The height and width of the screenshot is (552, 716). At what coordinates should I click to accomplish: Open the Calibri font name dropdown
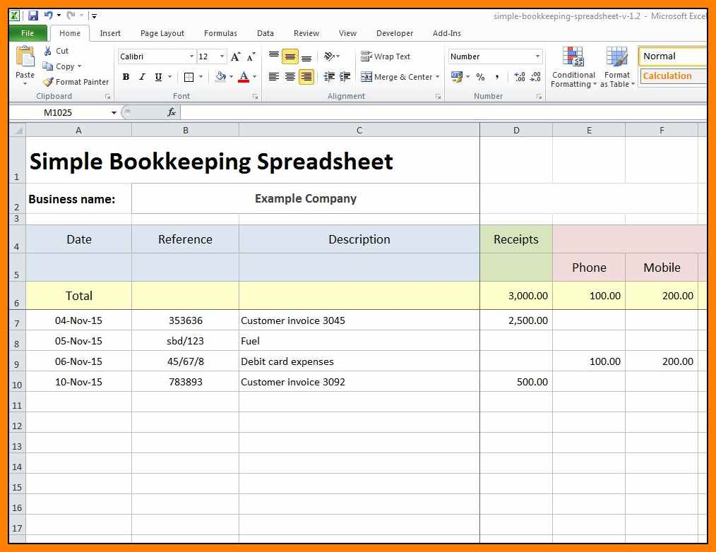point(191,56)
